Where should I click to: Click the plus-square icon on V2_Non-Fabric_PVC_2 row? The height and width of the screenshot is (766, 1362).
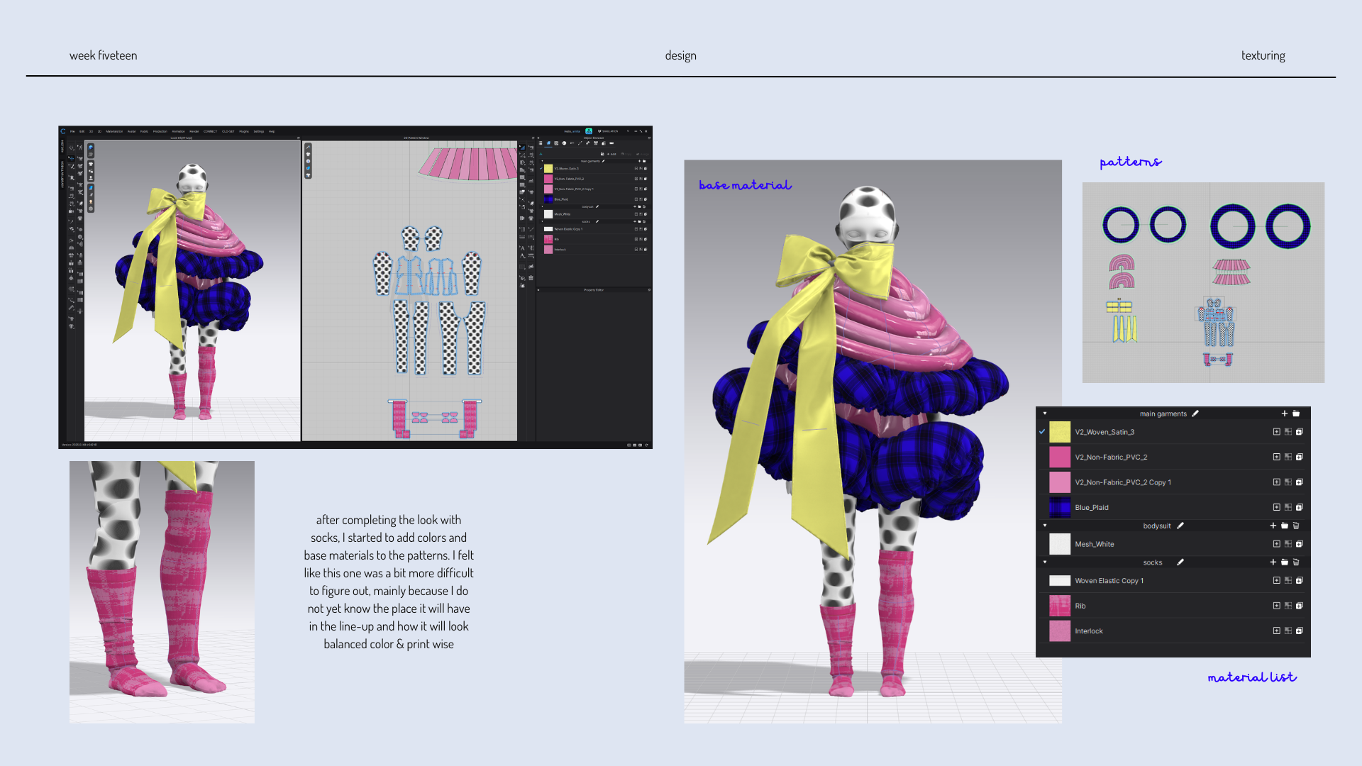1277,457
